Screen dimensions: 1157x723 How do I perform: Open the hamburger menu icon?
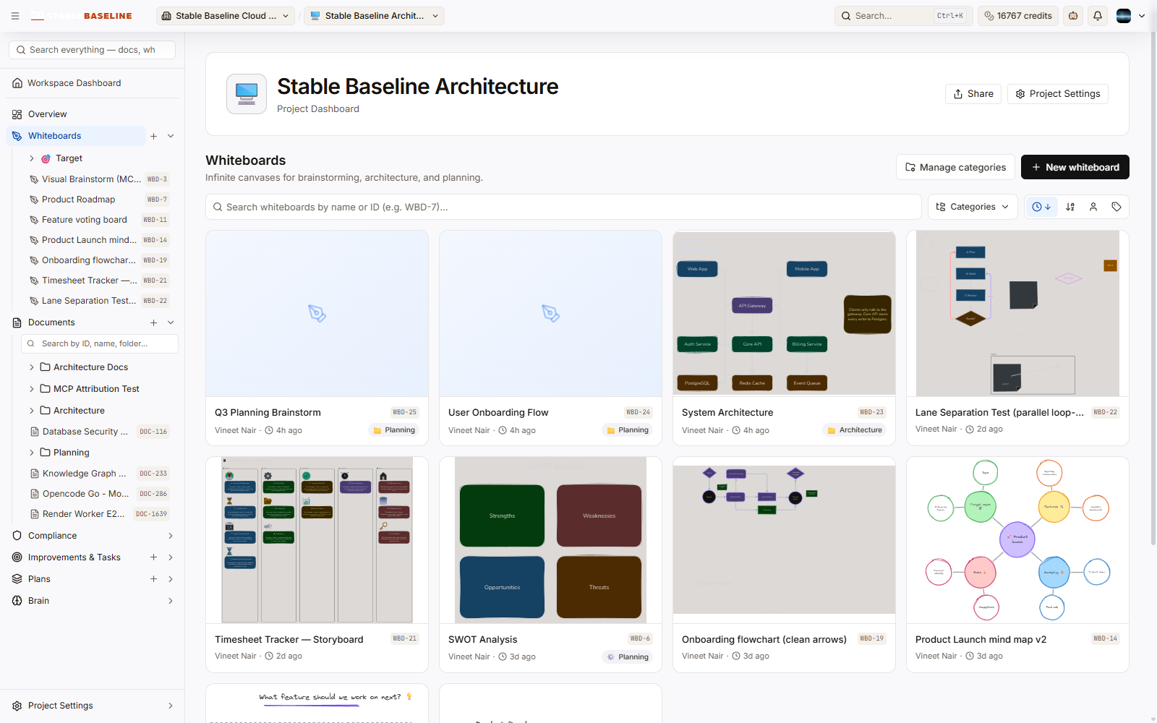15,16
